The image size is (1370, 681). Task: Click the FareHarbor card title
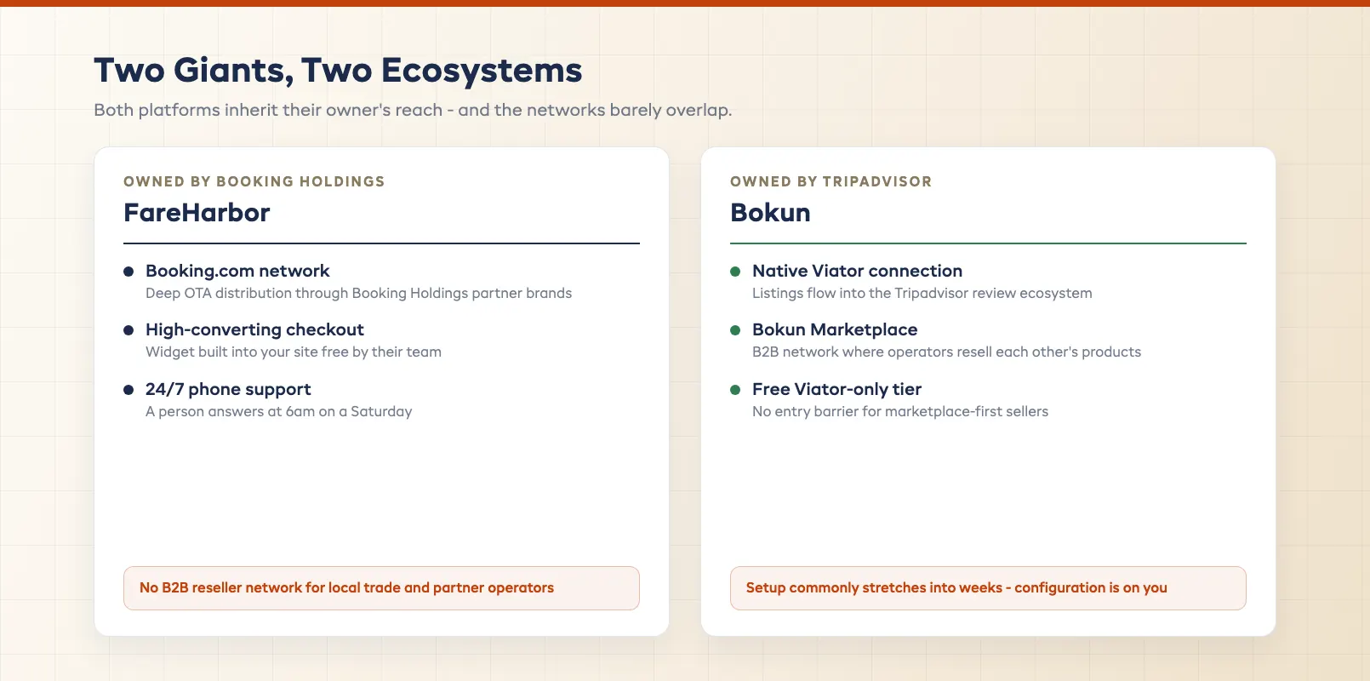[x=197, y=212]
